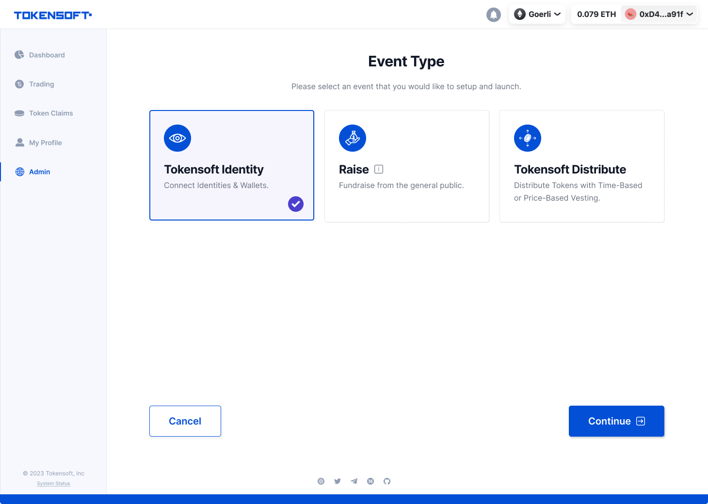The image size is (708, 504).
Task: Click the My Profile person icon
Action: point(20,142)
